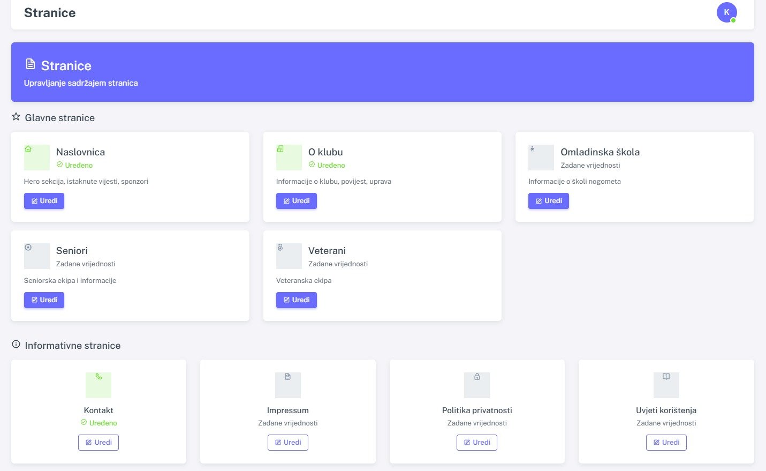Edit the Impressum page with Uredi
Image resolution: width=766 pixels, height=471 pixels.
pos(288,443)
